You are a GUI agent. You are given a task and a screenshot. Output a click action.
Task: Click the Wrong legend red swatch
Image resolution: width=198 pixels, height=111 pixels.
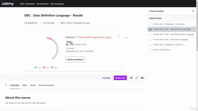coord(44,68)
